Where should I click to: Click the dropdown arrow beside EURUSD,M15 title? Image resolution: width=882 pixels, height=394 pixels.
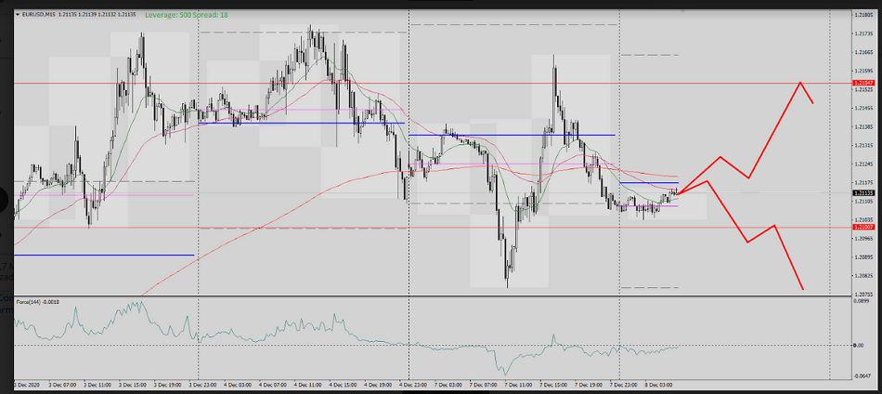[17, 15]
